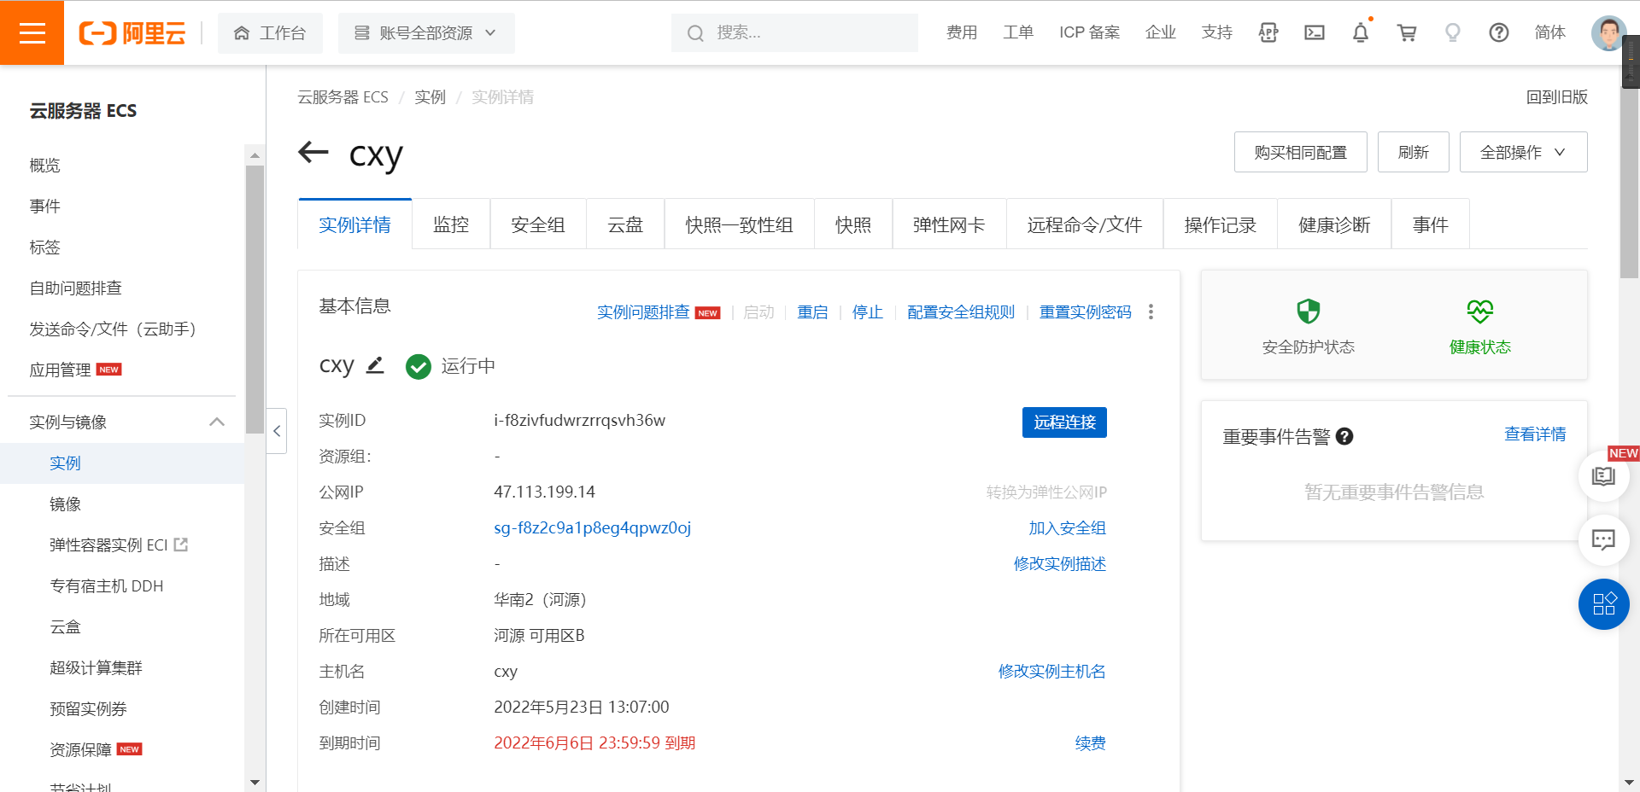Open the 快照一致性组 tab
Screen dimensions: 1640x792
click(739, 224)
